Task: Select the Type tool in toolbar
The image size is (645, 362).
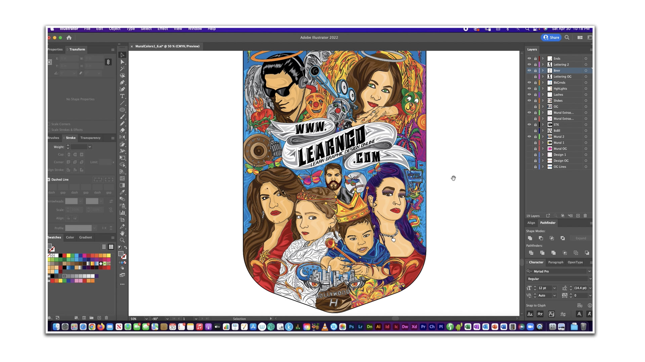Action: [x=122, y=96]
